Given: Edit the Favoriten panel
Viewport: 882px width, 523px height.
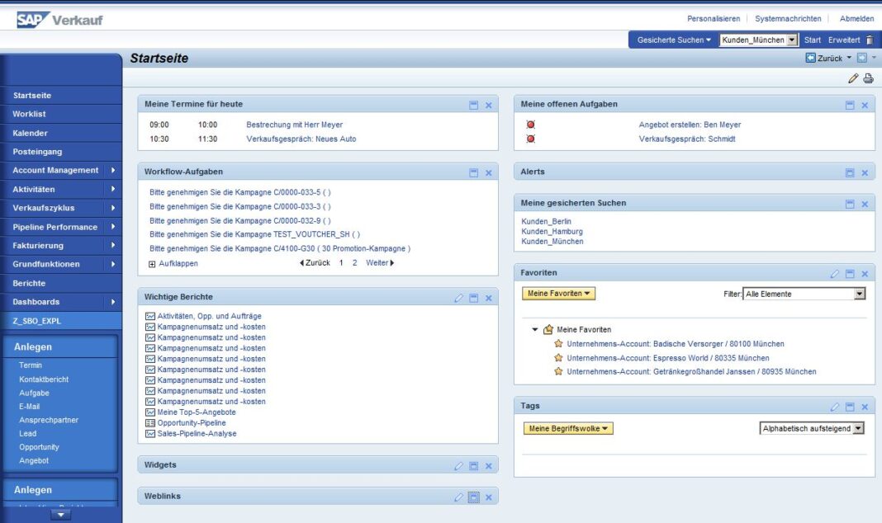Looking at the screenshot, I should click(835, 274).
